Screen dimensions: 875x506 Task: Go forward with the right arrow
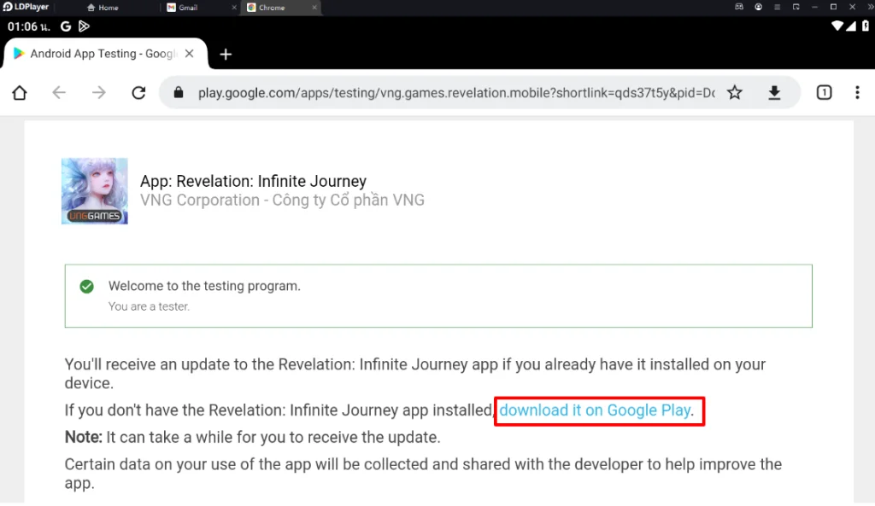(x=99, y=92)
